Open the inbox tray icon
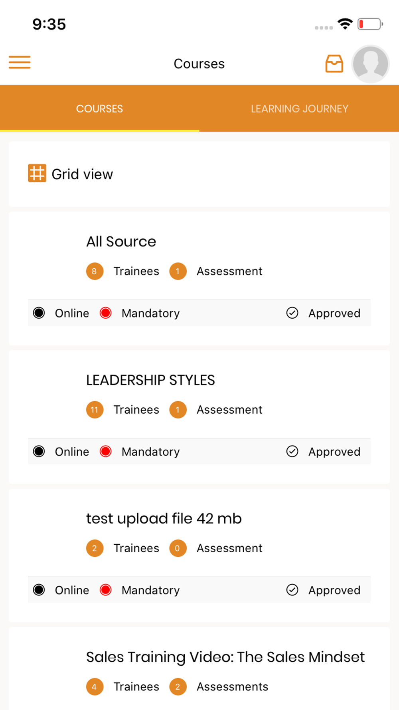This screenshot has height=710, width=399. click(334, 63)
